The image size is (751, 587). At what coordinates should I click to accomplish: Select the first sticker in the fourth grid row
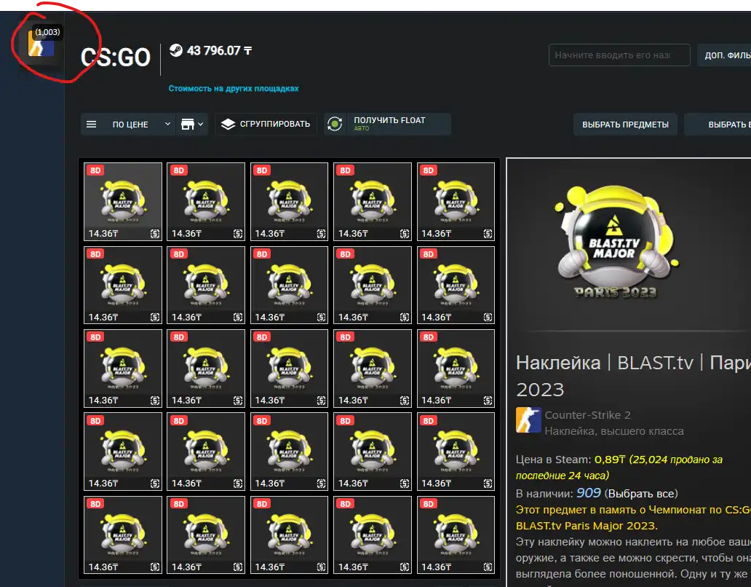pyautogui.click(x=123, y=452)
